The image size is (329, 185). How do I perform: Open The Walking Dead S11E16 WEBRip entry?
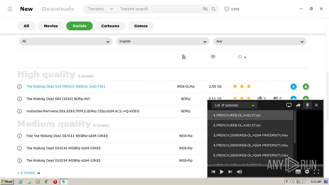pos(63,148)
